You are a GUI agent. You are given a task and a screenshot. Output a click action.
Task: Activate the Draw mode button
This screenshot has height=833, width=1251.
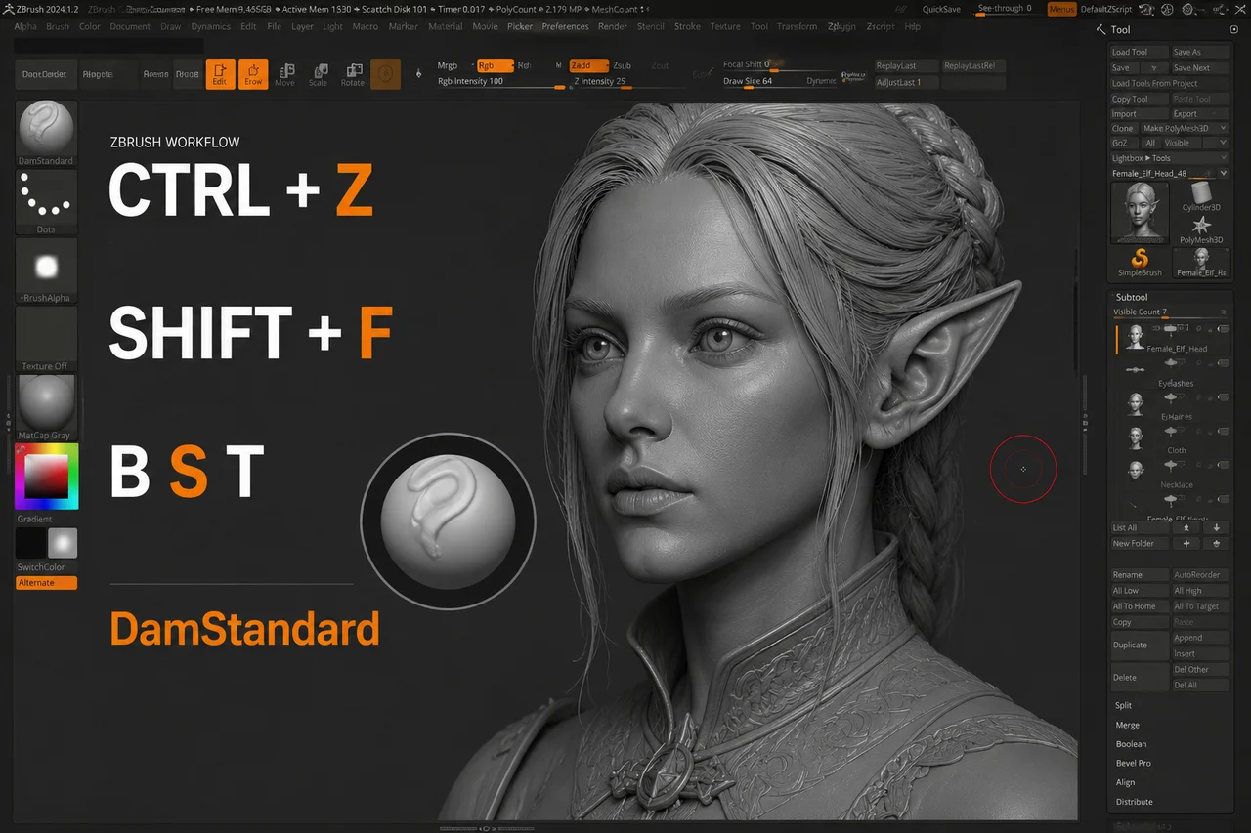click(253, 73)
